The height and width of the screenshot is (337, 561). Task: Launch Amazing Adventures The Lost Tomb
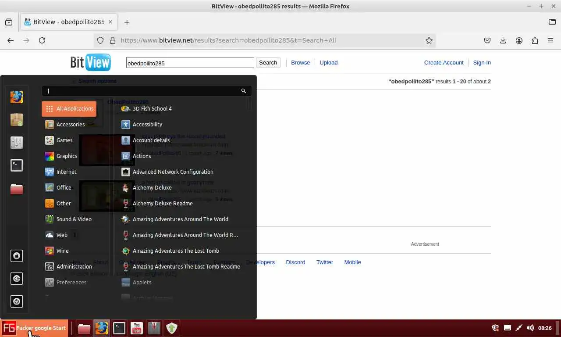[182, 251]
